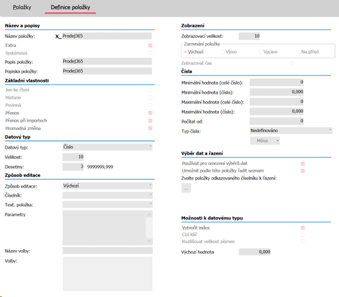The image size is (339, 297).
Task: Click the Popis položky text field
Action: tap(106, 62)
